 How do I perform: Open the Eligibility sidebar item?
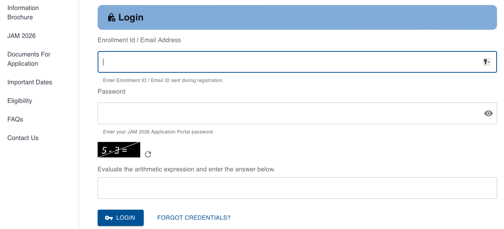click(20, 101)
